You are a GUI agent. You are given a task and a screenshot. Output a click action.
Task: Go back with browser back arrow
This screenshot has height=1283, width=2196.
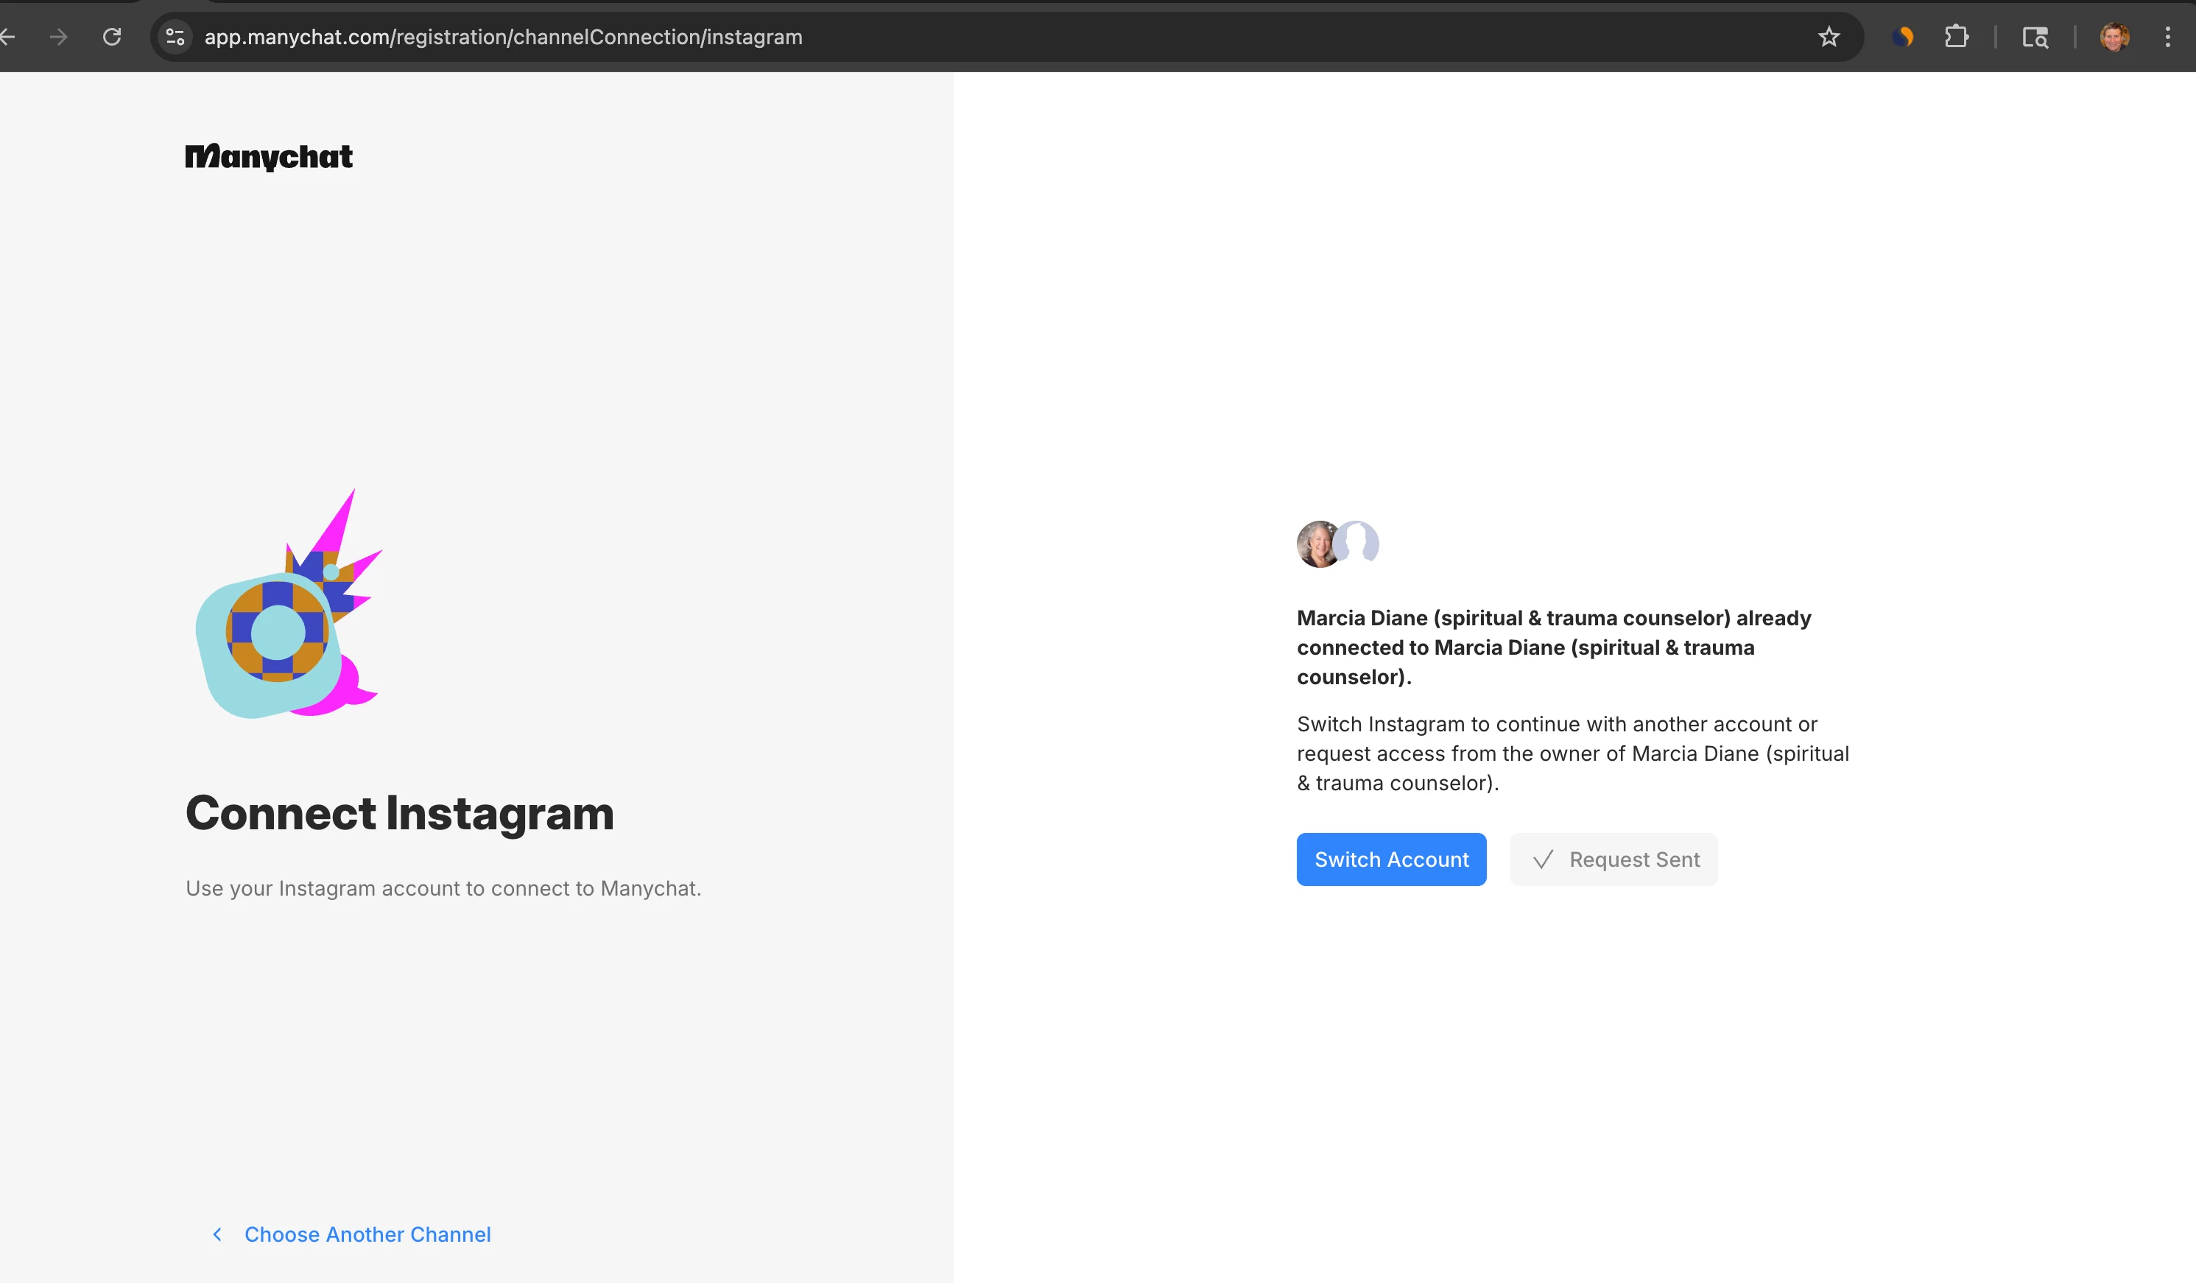(x=9, y=37)
